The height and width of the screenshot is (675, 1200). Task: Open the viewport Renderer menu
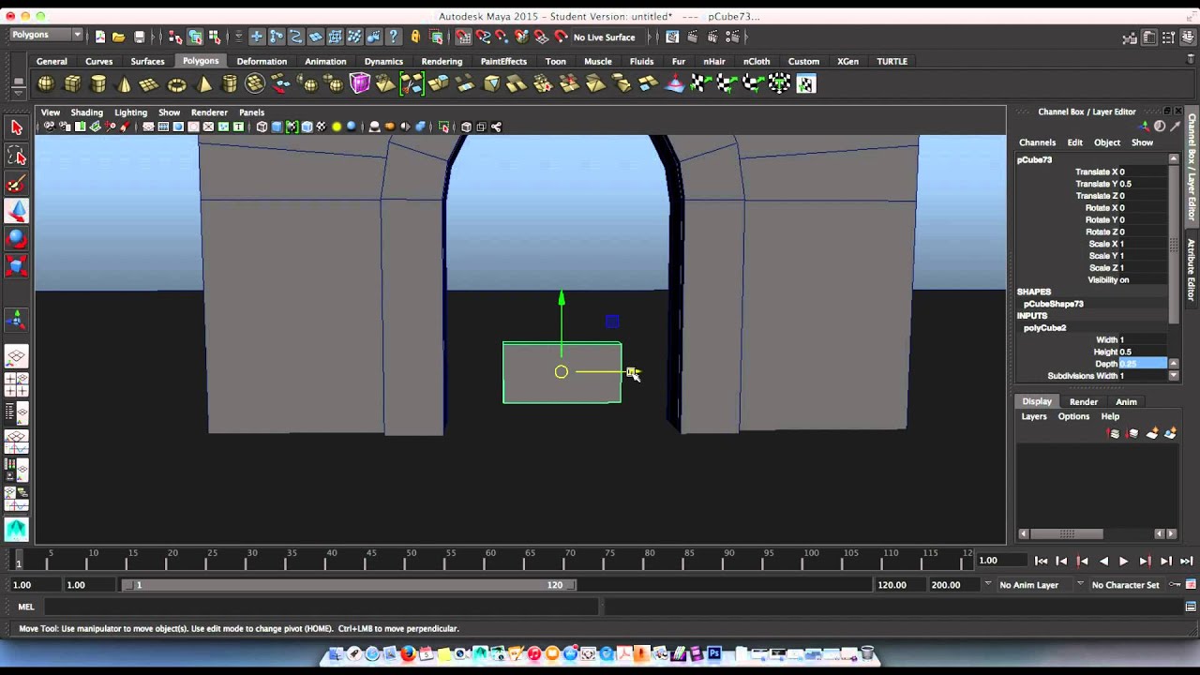pyautogui.click(x=209, y=112)
